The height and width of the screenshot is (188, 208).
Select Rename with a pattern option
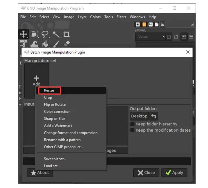[62, 140]
